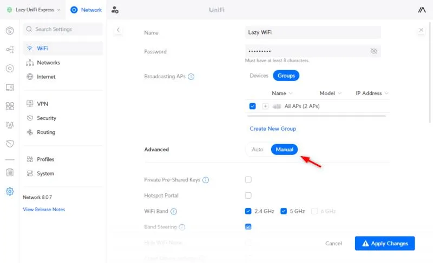Select Manual advanced mode

(x=285, y=150)
